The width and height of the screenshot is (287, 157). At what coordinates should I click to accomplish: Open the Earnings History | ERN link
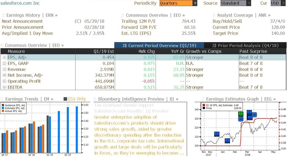(x=32, y=15)
